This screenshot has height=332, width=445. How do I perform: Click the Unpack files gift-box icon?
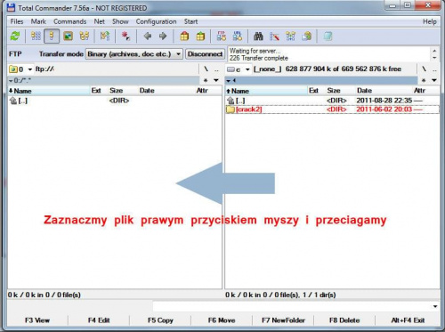200,36
